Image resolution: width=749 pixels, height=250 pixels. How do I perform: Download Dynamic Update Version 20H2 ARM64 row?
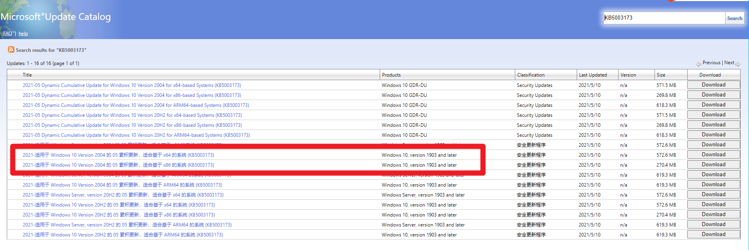tap(714, 135)
